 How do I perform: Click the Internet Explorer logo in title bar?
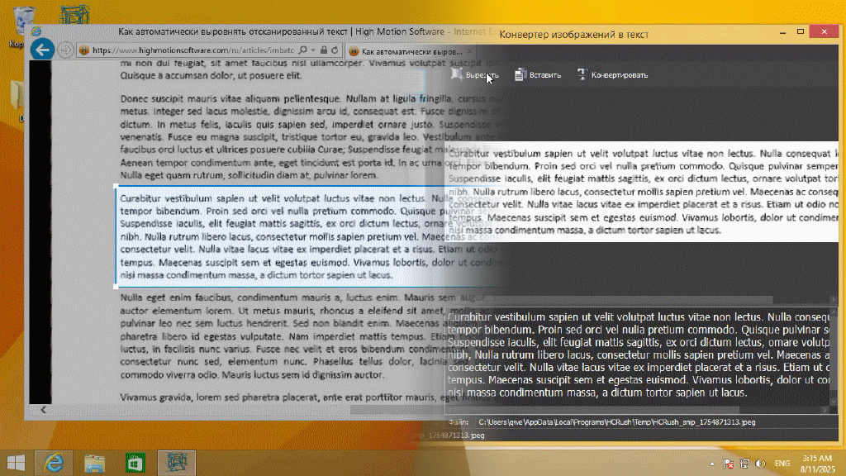click(36, 31)
